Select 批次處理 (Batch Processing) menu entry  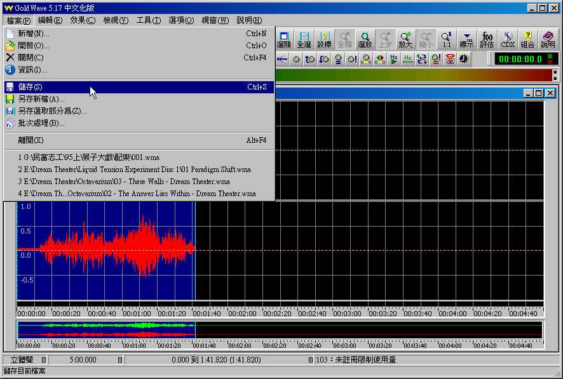41,123
